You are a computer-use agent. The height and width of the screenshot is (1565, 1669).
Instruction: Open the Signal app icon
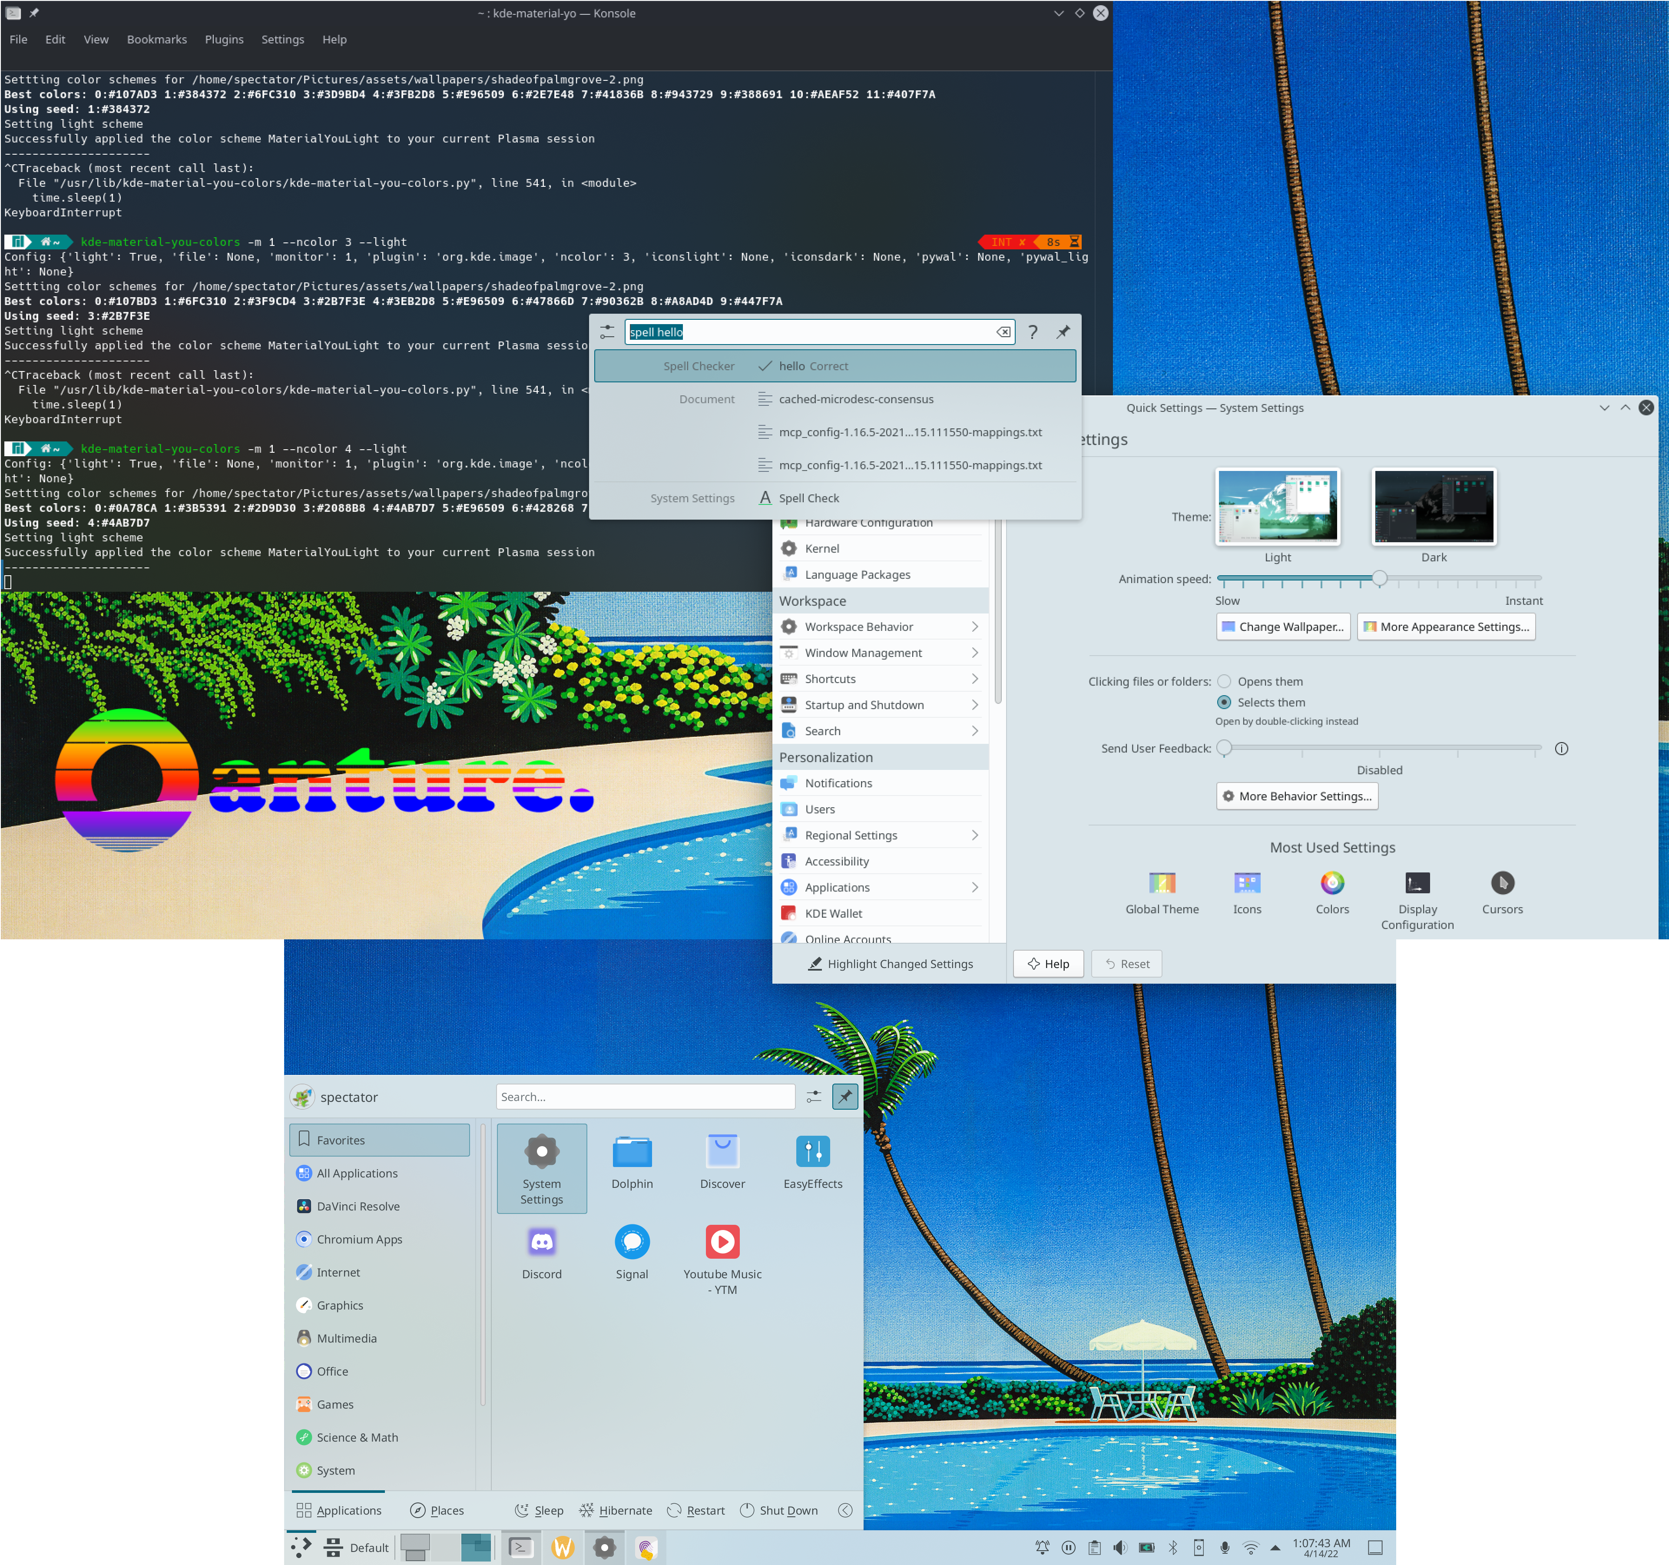coord(631,1242)
